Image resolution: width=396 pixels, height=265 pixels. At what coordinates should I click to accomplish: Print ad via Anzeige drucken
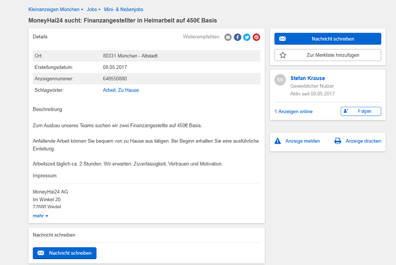[x=364, y=141]
